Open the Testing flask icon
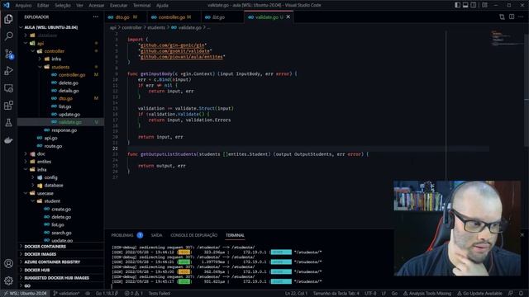Viewport: 529px width, 297px height. coord(8,123)
